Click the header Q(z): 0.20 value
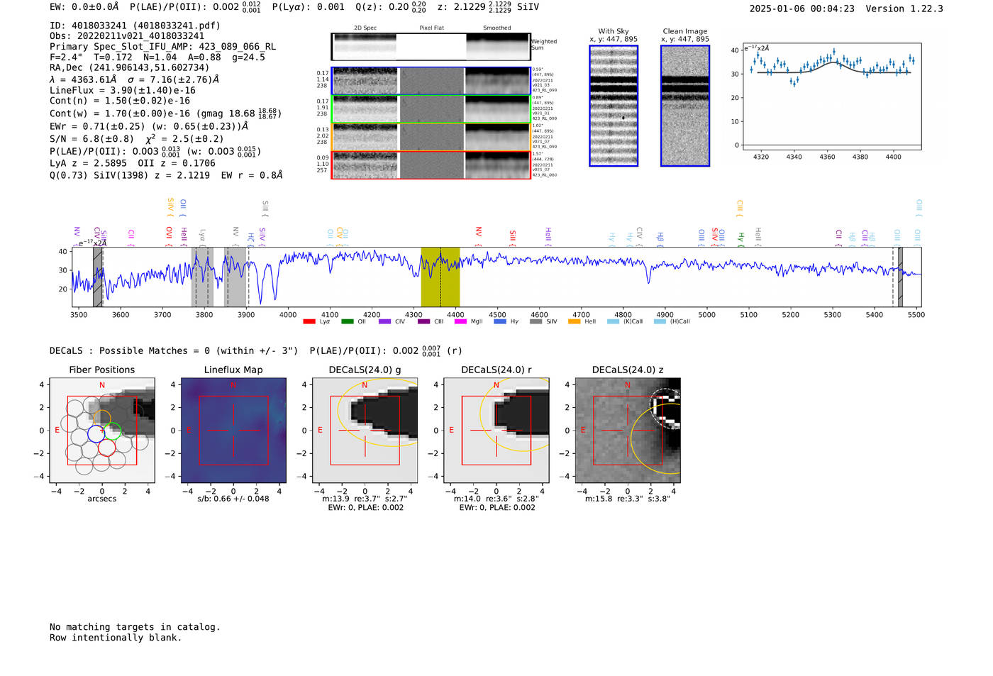The height and width of the screenshot is (676, 993). (x=391, y=6)
